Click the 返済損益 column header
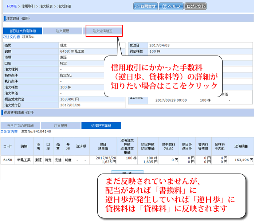Viewport: 255px width, 224px height. pyautogui.click(x=241, y=146)
